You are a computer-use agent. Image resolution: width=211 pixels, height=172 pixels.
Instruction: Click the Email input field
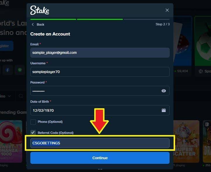(100, 53)
